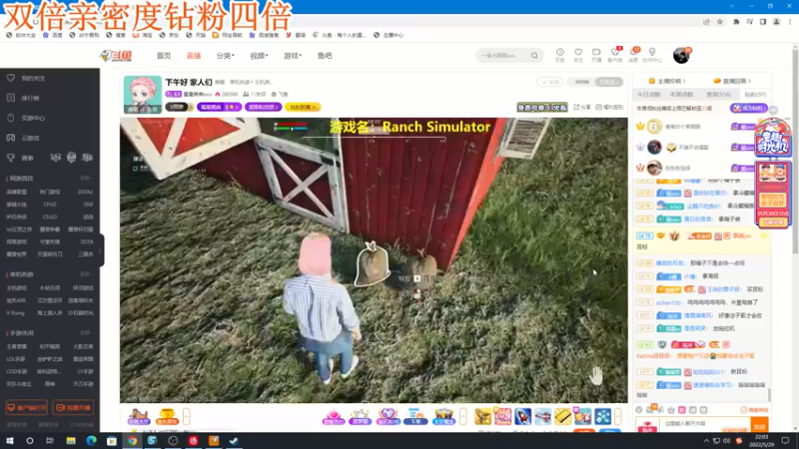The image size is (799, 449).
Task: Click the client open button in sidebar
Action: point(27,408)
